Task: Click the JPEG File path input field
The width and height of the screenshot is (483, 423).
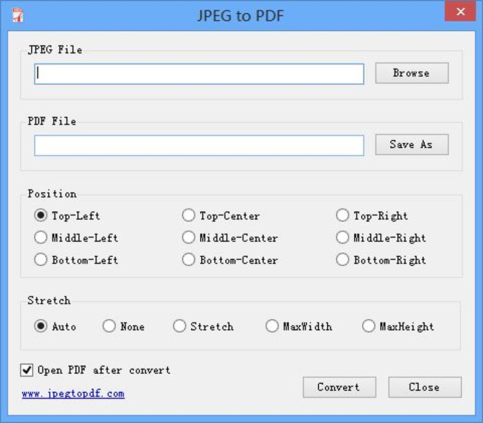Action: pos(199,74)
